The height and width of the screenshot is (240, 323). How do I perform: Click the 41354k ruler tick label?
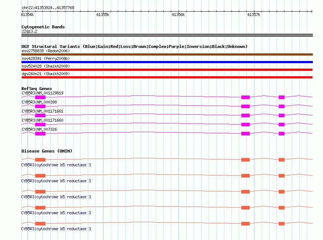pos(27,15)
